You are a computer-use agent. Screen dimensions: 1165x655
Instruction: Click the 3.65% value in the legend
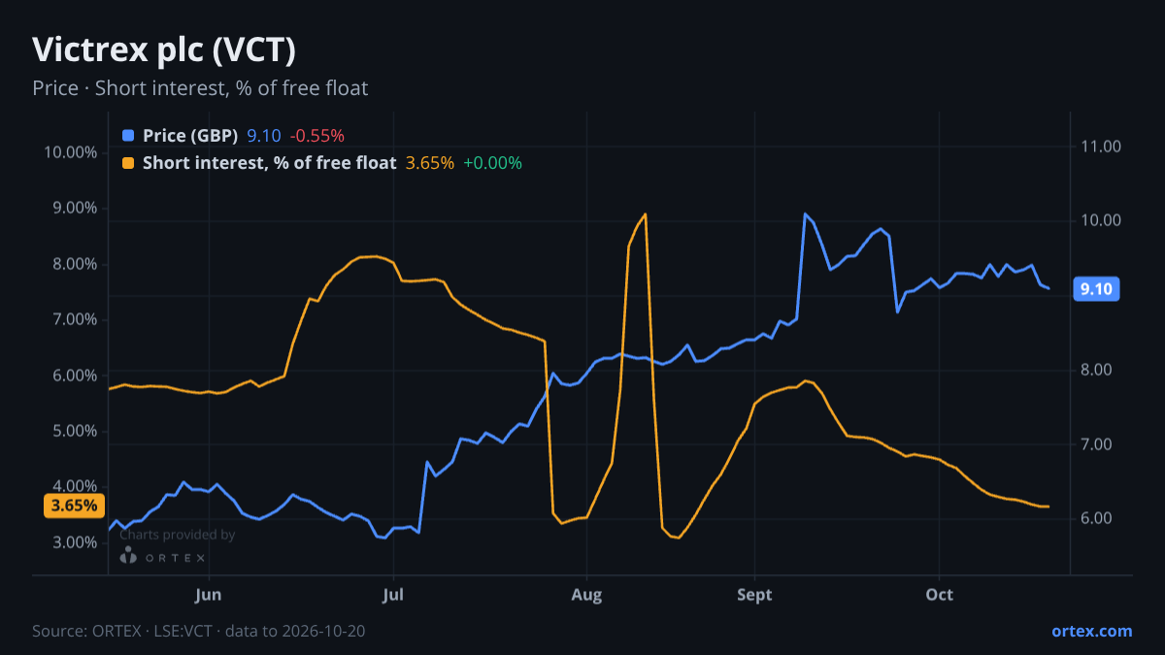(429, 163)
